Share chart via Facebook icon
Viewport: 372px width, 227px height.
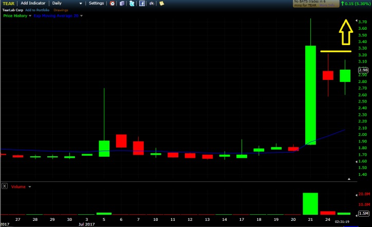tap(141, 3)
